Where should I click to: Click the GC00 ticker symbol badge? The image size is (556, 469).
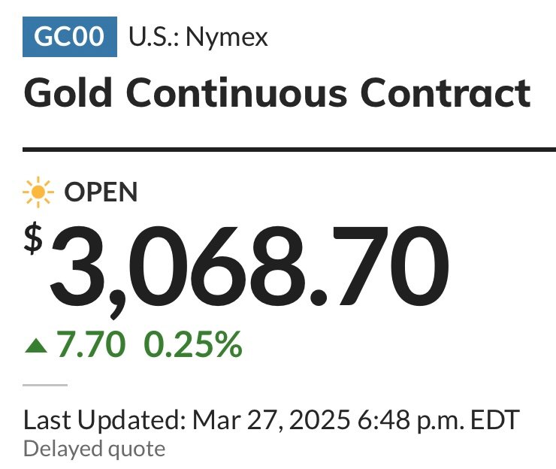70,37
